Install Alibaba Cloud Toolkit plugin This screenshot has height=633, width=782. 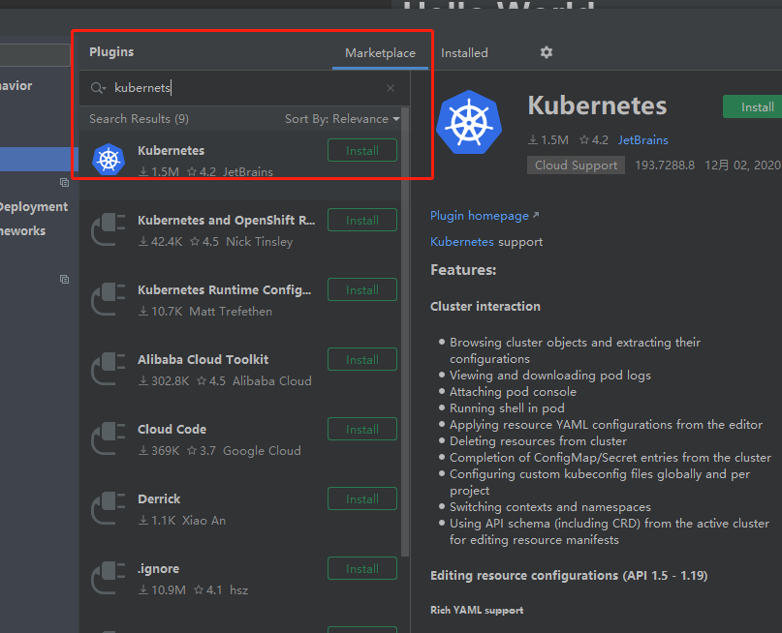pyautogui.click(x=362, y=360)
